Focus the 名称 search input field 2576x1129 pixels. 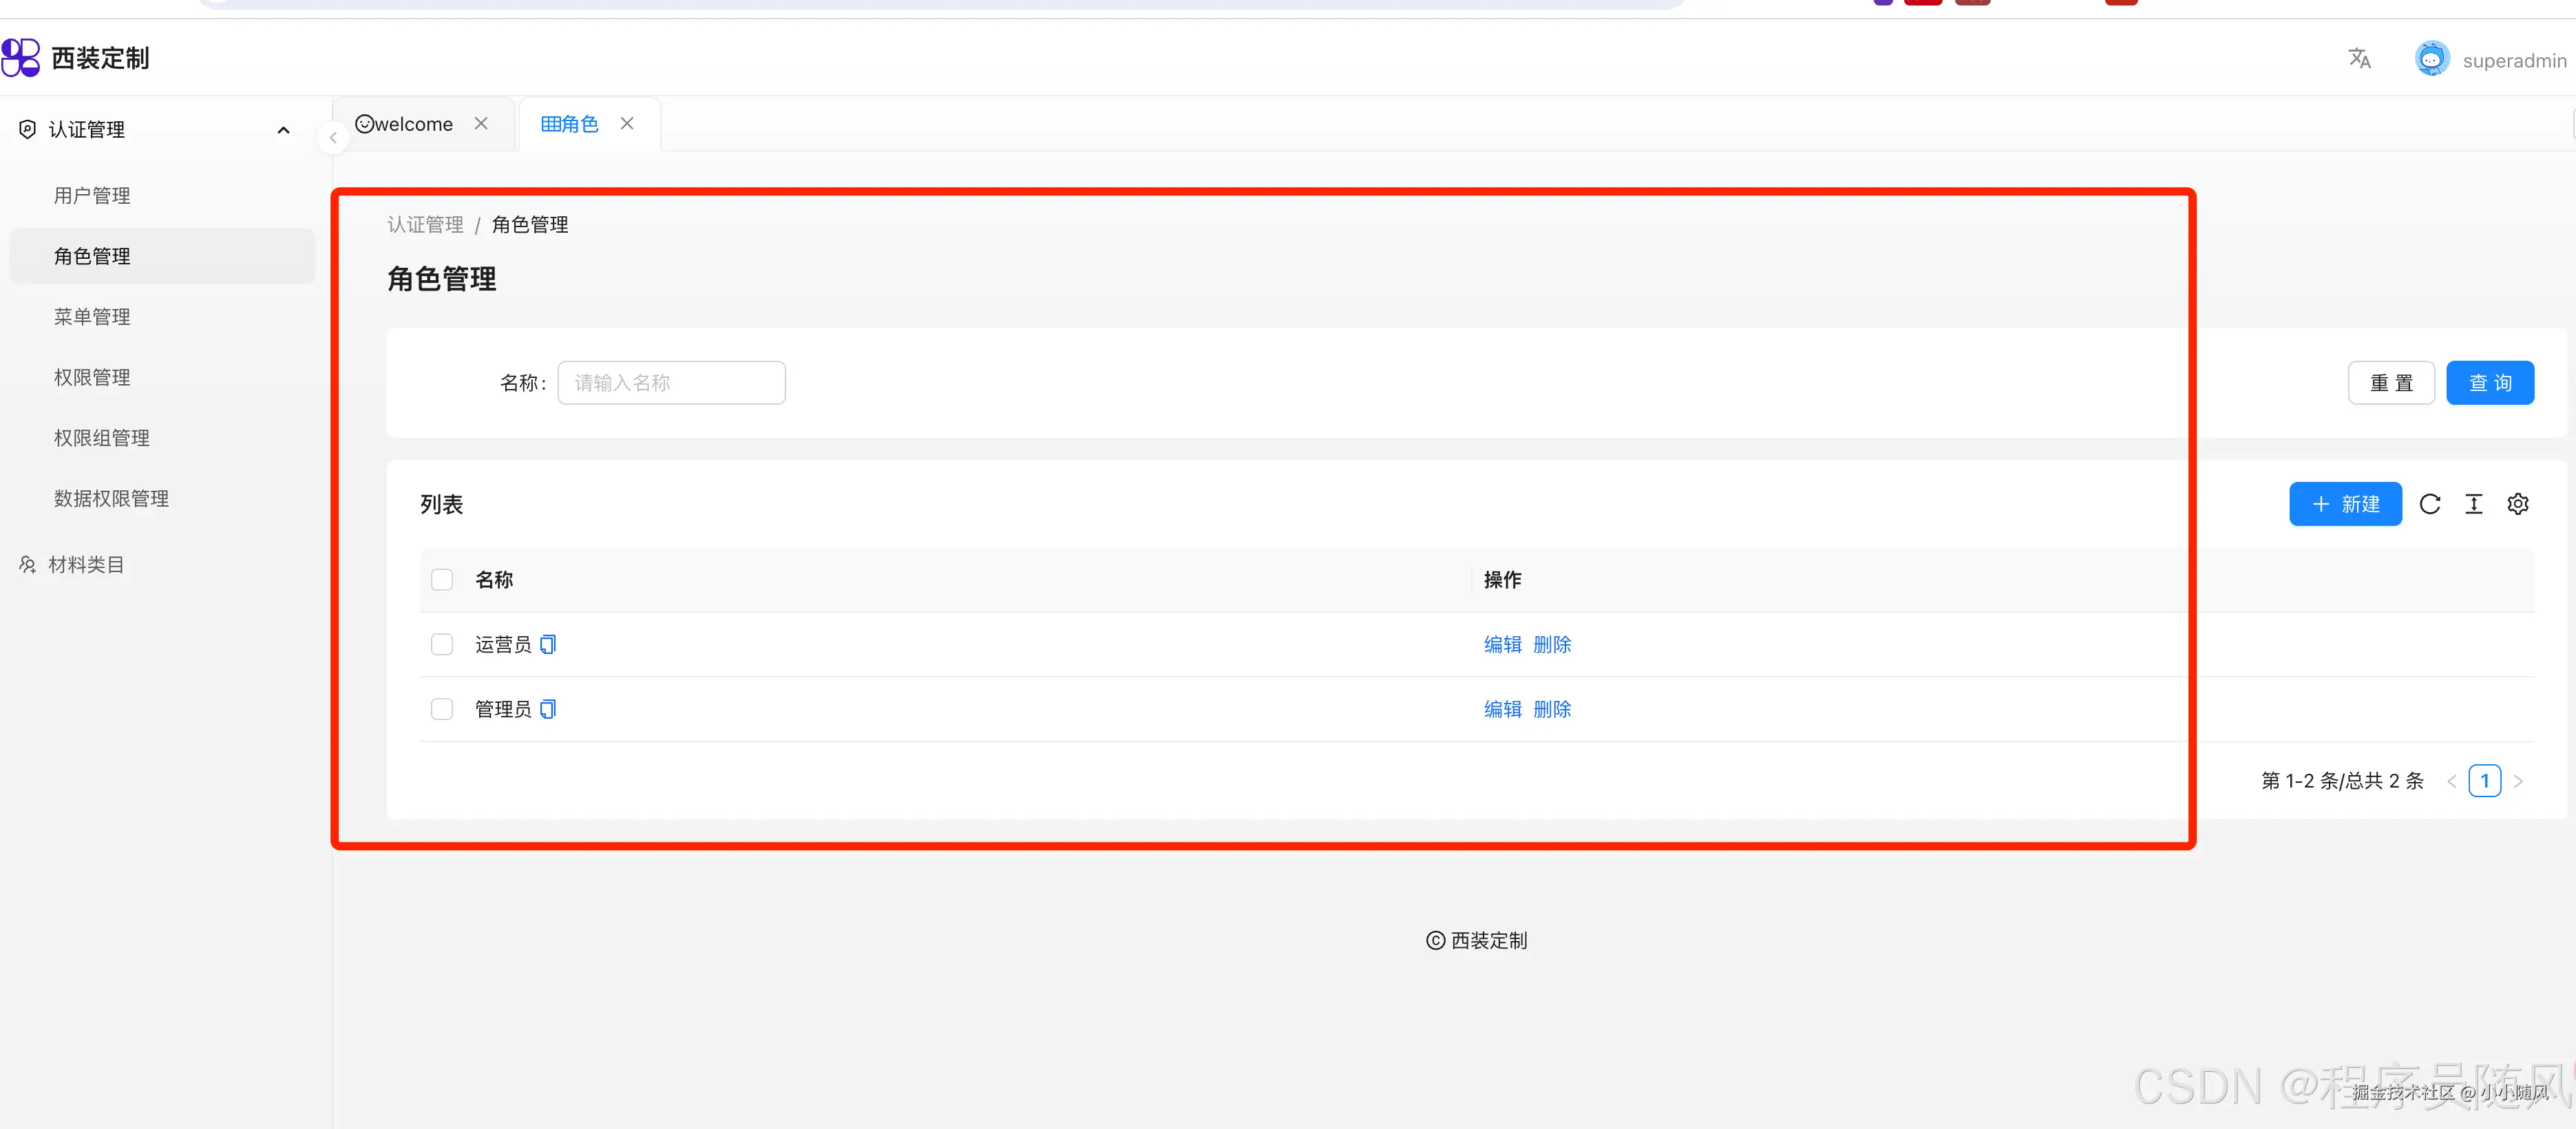[671, 383]
